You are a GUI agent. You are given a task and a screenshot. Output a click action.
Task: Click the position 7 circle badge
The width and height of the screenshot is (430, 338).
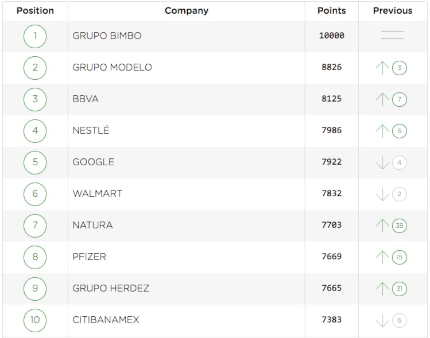point(35,226)
